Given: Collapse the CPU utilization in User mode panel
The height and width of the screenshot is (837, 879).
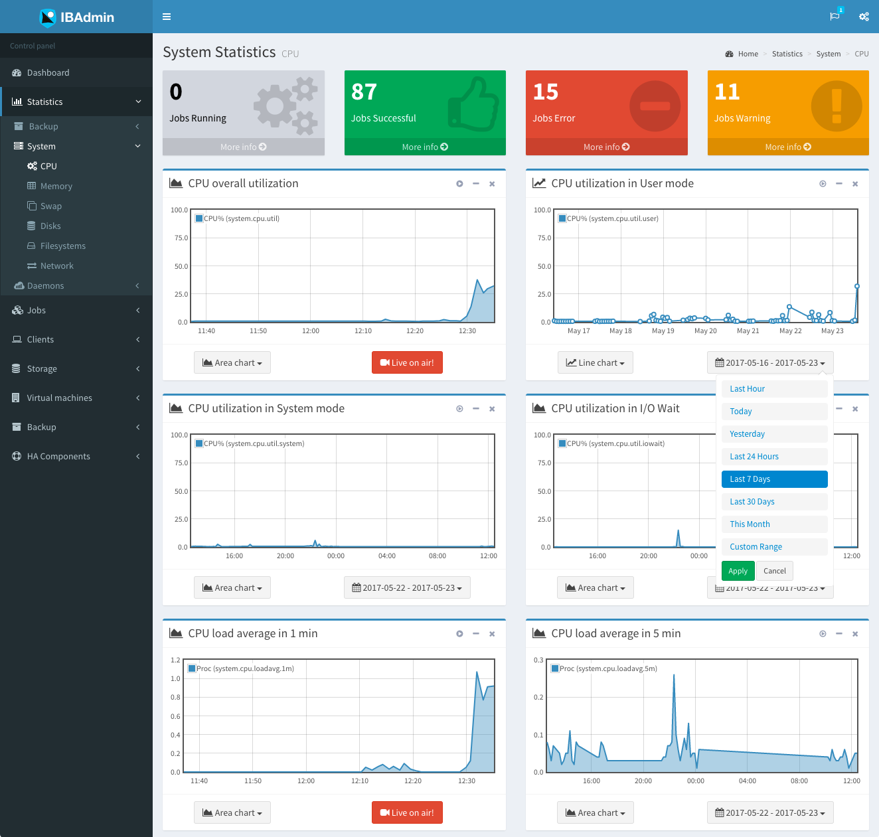Looking at the screenshot, I should pos(839,184).
